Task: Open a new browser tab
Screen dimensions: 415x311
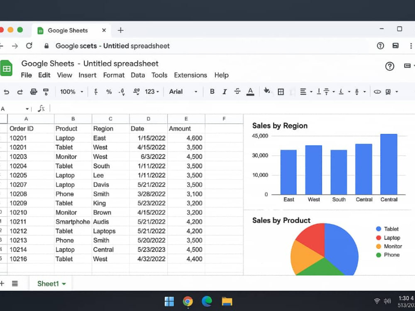Action: (120, 30)
